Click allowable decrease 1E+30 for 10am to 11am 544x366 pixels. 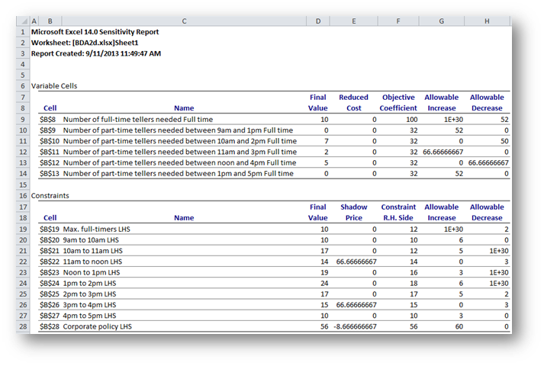[x=499, y=251]
